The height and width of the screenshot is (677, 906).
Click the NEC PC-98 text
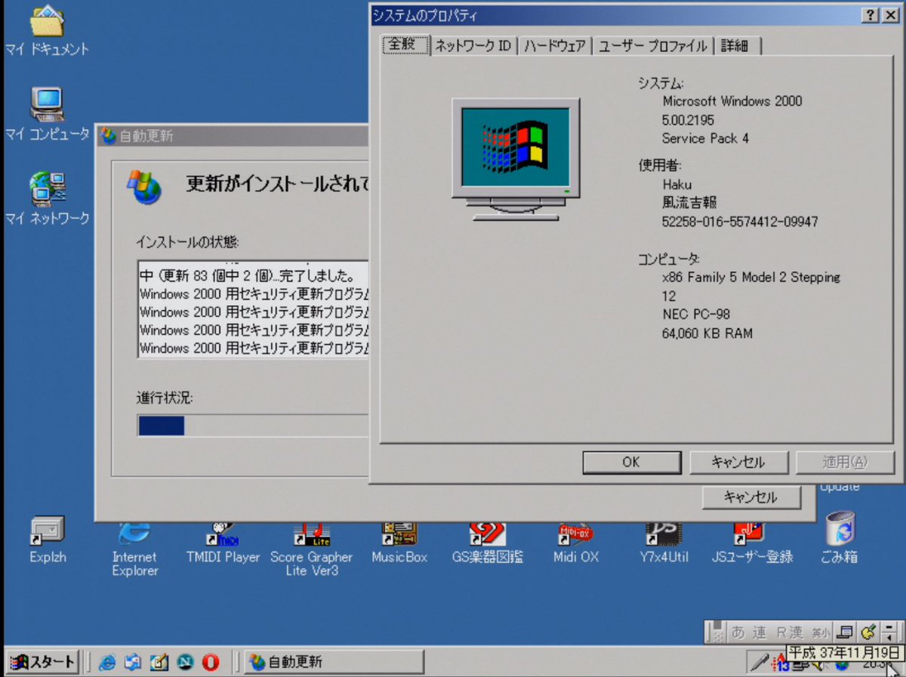click(696, 314)
